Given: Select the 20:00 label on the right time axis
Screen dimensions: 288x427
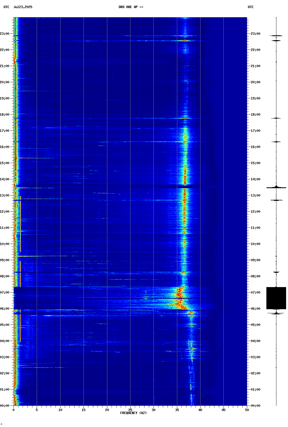Looking at the screenshot, I should [x=256, y=82].
